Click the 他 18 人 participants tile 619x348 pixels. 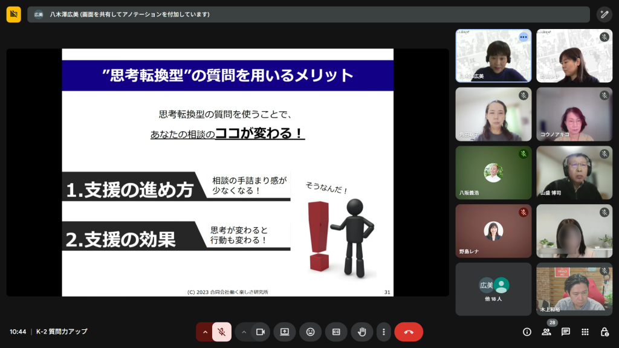[x=493, y=289]
